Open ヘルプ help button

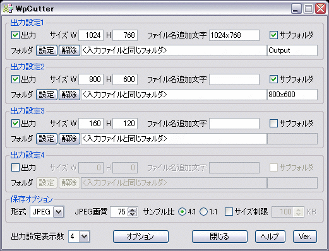pyautogui.click(x=270, y=236)
